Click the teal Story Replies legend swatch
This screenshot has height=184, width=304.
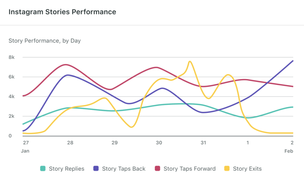(43, 169)
